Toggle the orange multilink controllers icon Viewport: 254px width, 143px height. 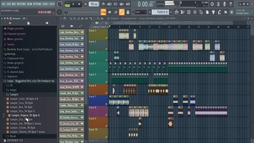tap(122, 12)
